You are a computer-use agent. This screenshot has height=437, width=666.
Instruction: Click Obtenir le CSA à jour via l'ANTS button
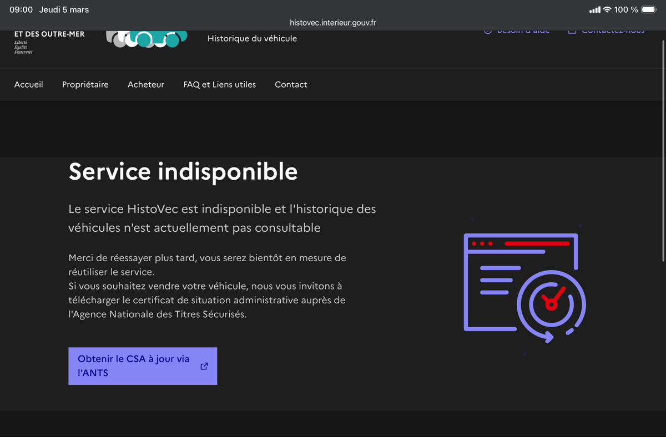[x=143, y=366]
